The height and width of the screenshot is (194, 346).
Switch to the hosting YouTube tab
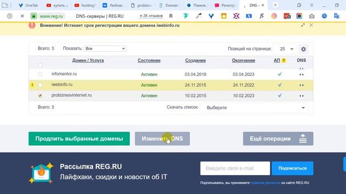[x=85, y=5]
